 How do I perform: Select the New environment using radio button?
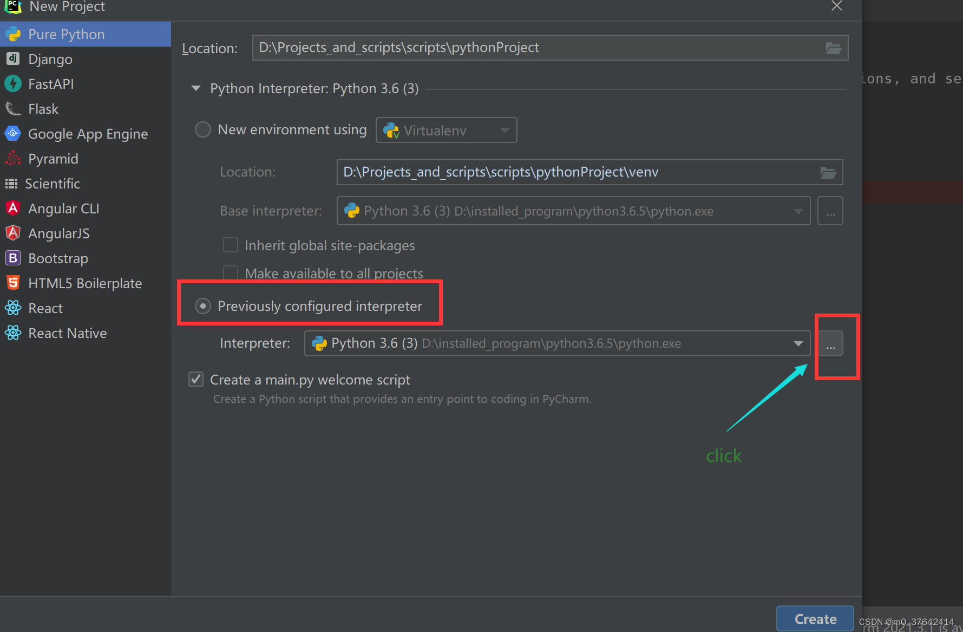[x=203, y=129]
